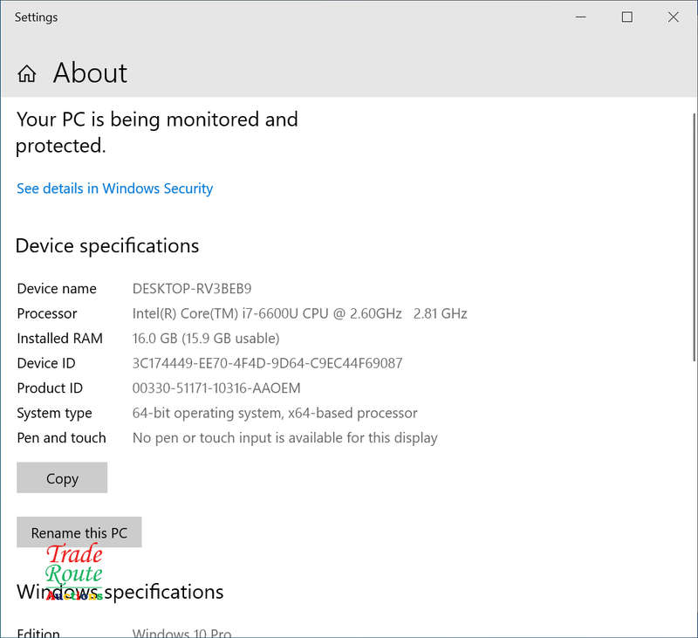Viewport: 698px width, 638px height.
Task: Select device name value DESKTOP-RV3BEB9
Action: 192,289
